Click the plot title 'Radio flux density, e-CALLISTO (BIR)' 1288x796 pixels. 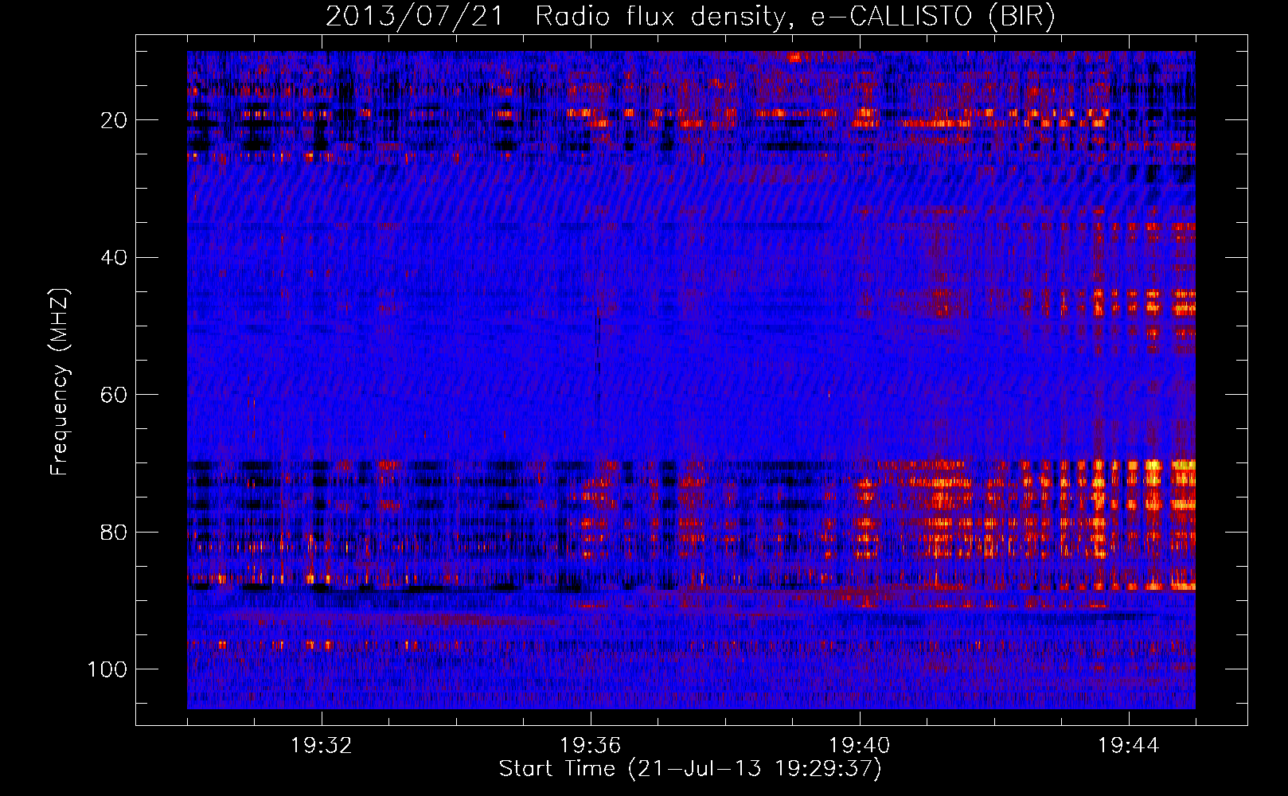point(794,17)
